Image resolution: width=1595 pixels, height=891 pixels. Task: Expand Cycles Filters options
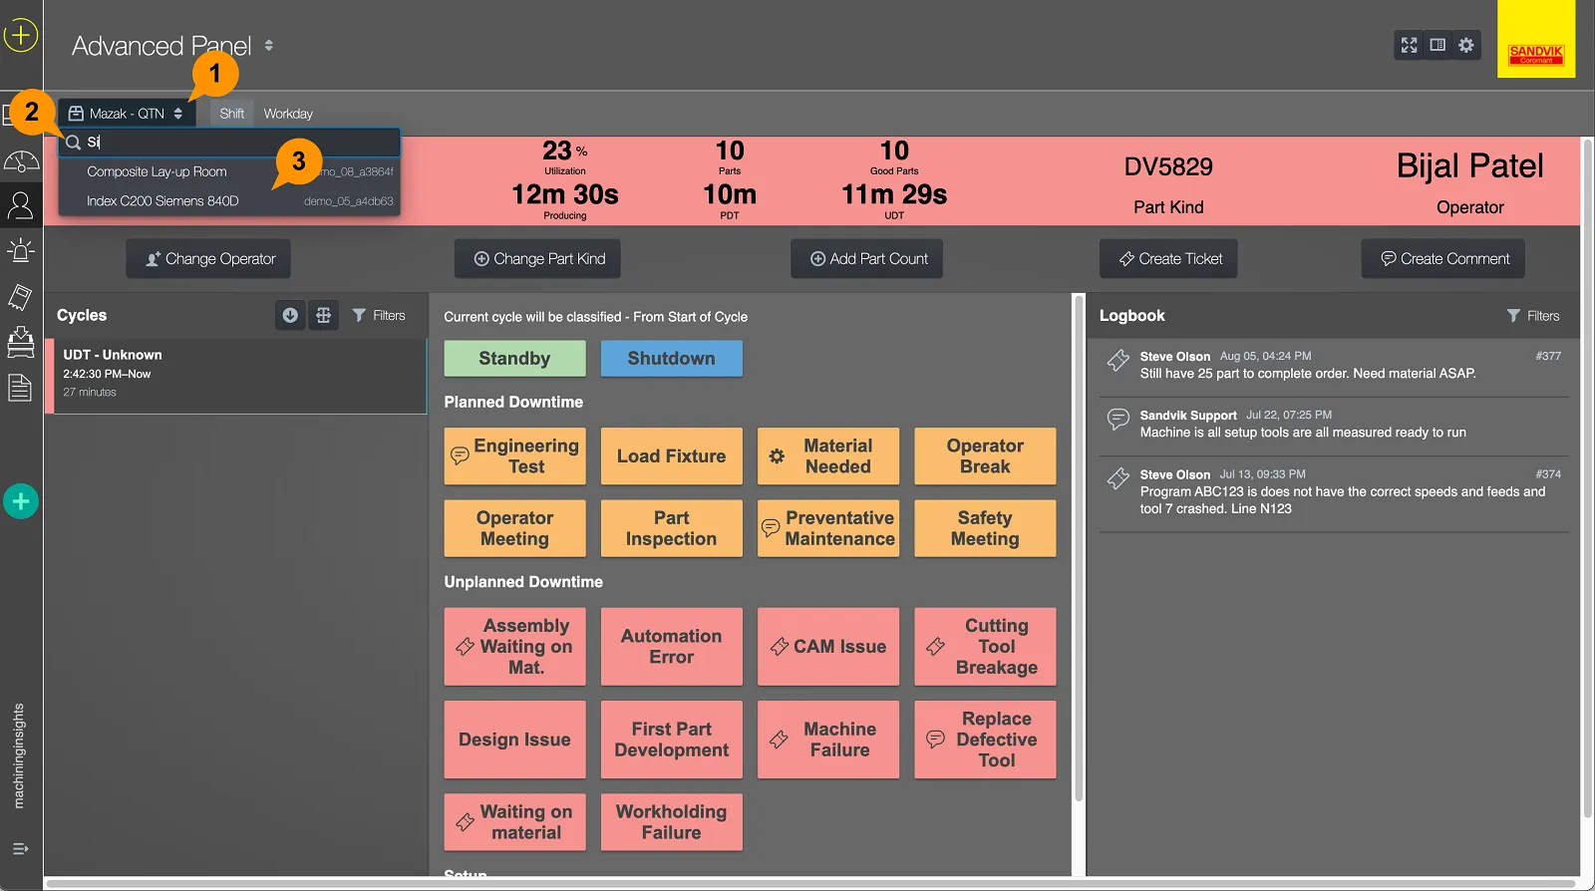tap(379, 315)
